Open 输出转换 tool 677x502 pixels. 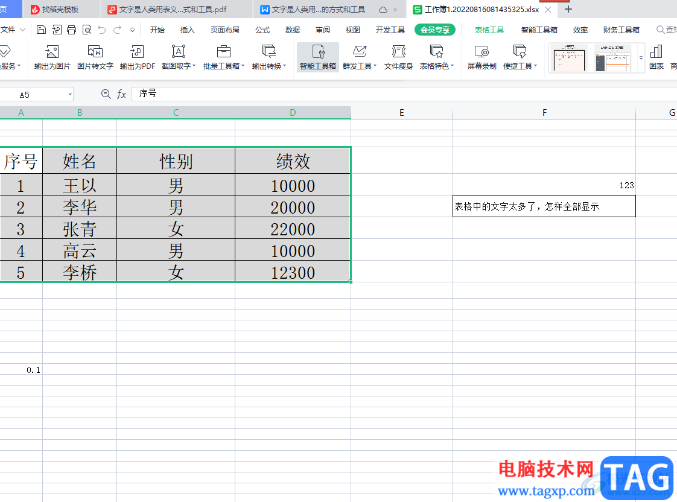(269, 57)
